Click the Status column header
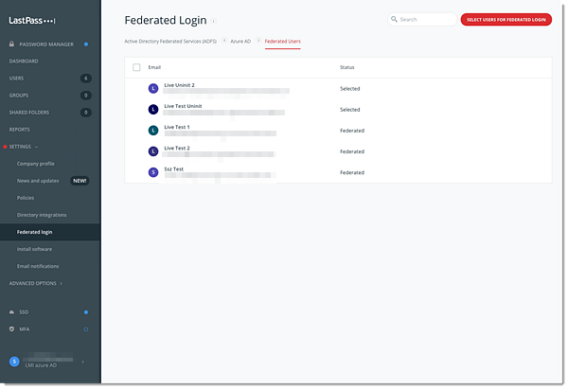 click(x=347, y=67)
